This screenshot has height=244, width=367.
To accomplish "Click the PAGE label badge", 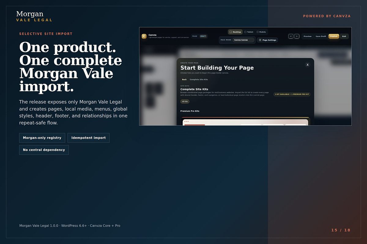I will (x=195, y=36).
